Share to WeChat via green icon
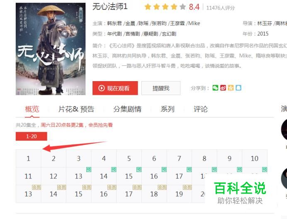The height and width of the screenshot is (219, 287). point(215,88)
